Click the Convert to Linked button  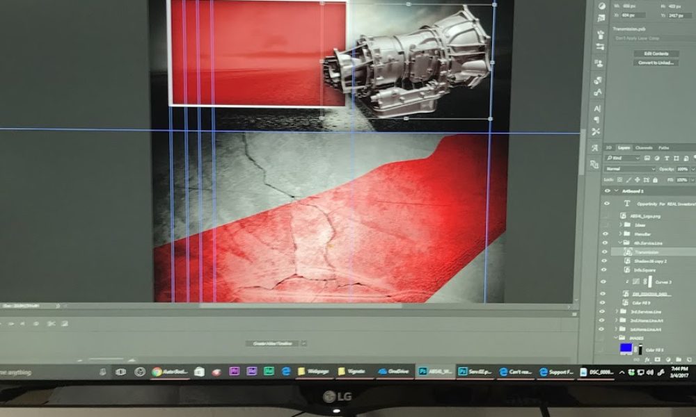655,63
